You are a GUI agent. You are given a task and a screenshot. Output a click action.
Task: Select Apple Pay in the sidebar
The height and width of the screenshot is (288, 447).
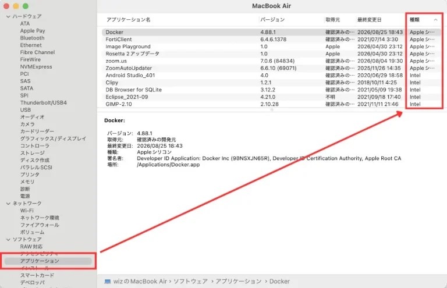(33, 31)
